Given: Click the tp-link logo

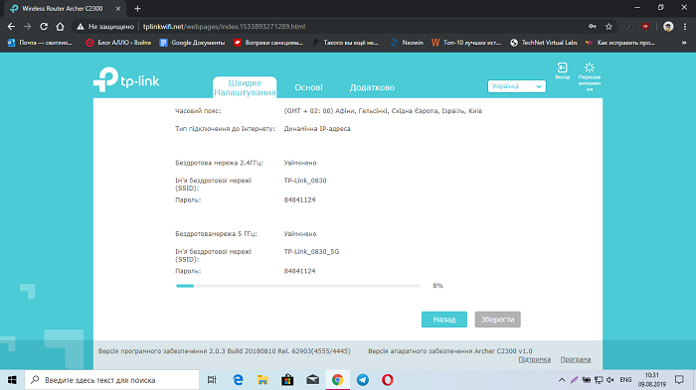Looking at the screenshot, I should point(126,79).
